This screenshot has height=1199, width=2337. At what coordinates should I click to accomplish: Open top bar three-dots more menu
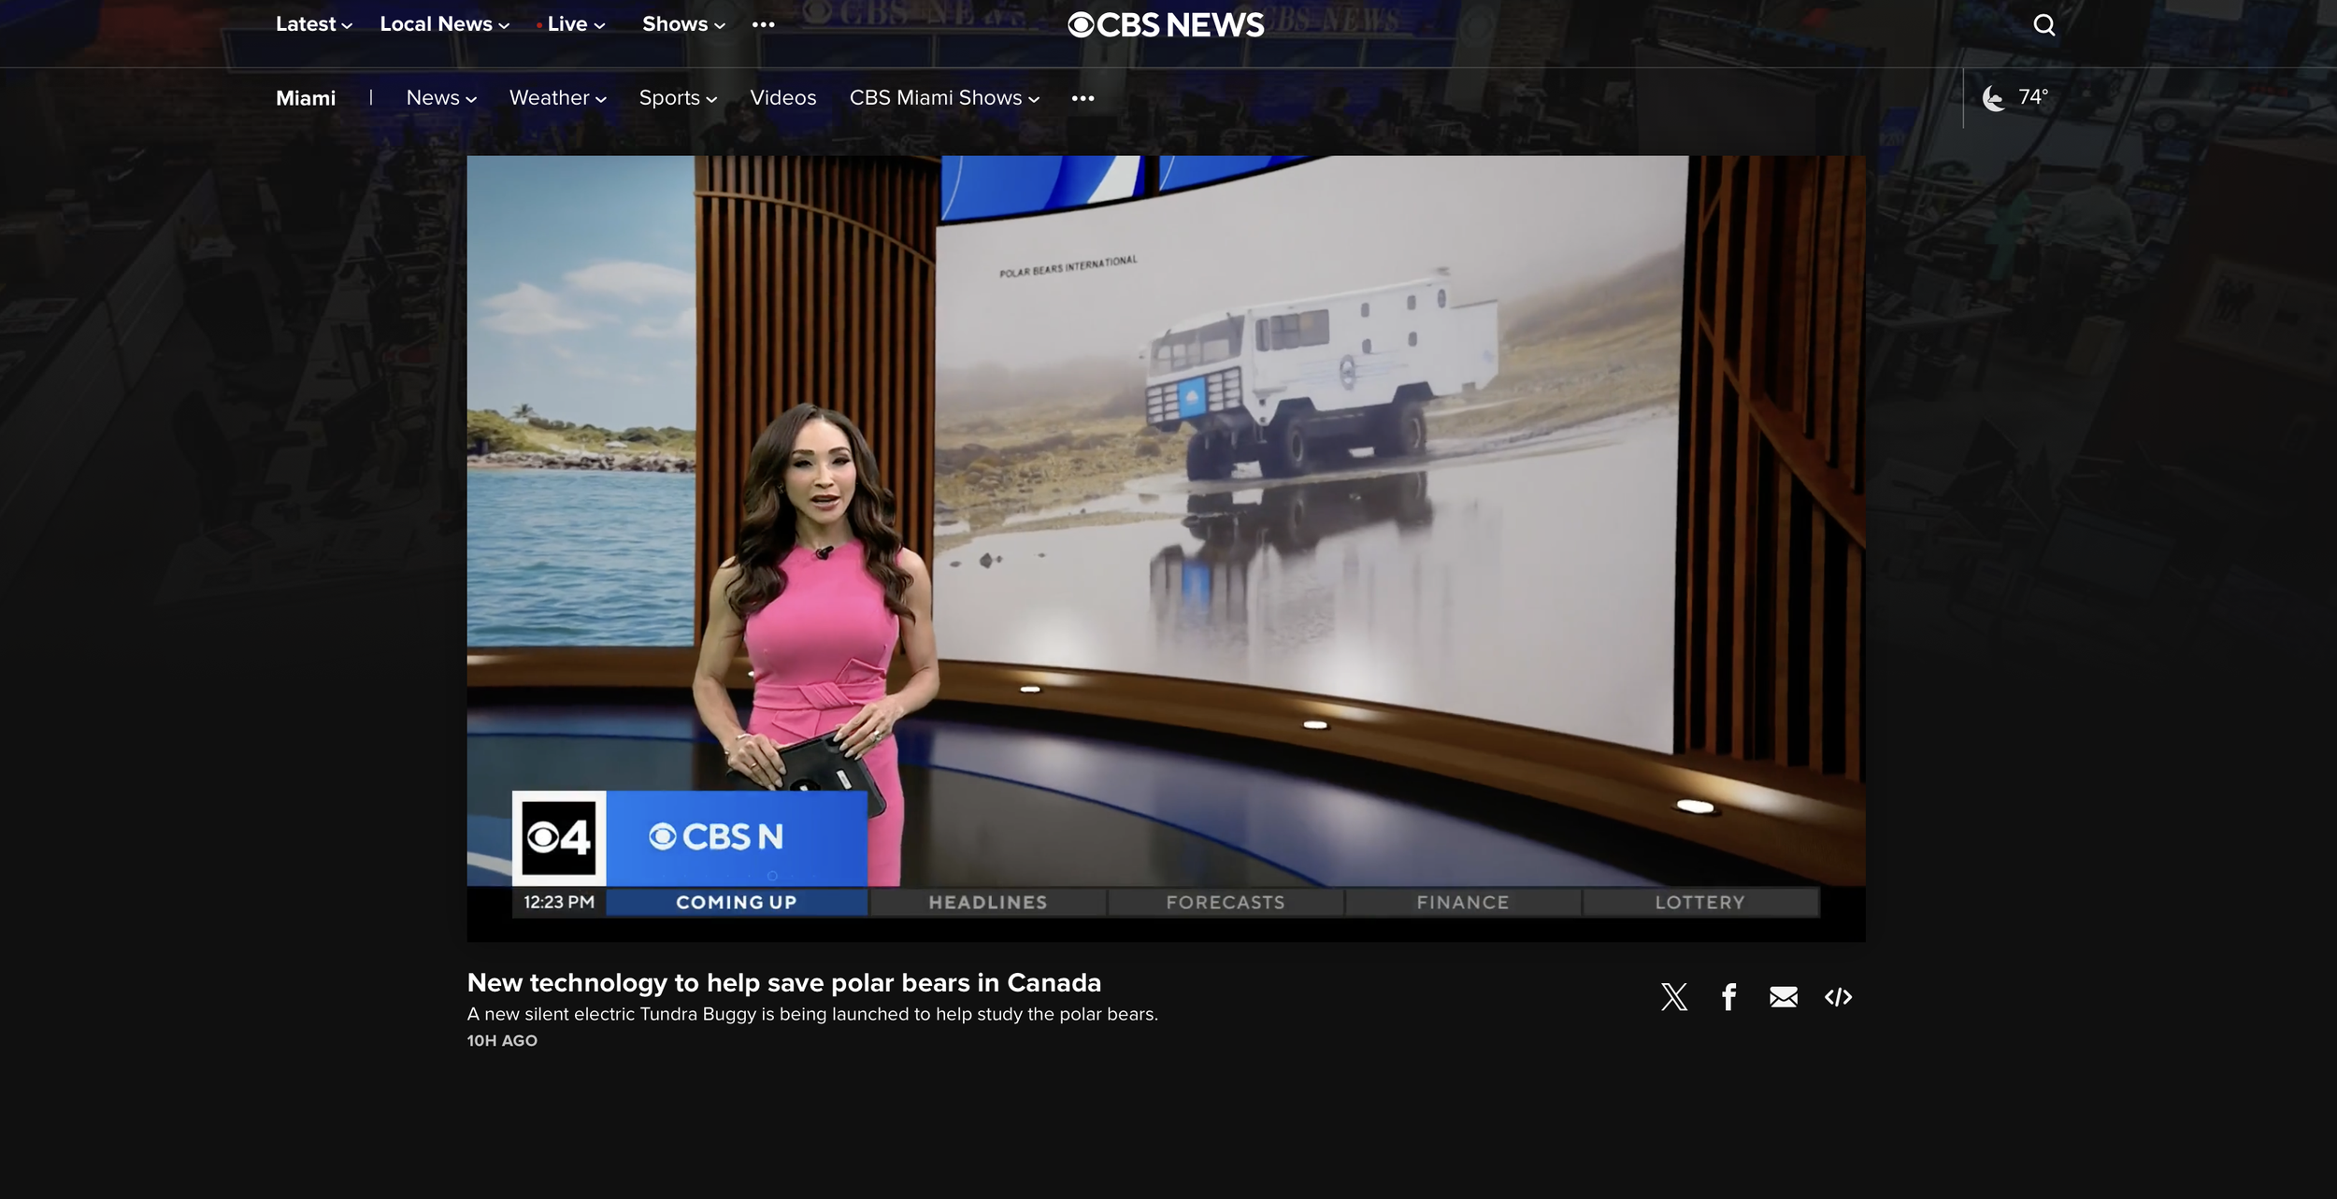click(763, 25)
